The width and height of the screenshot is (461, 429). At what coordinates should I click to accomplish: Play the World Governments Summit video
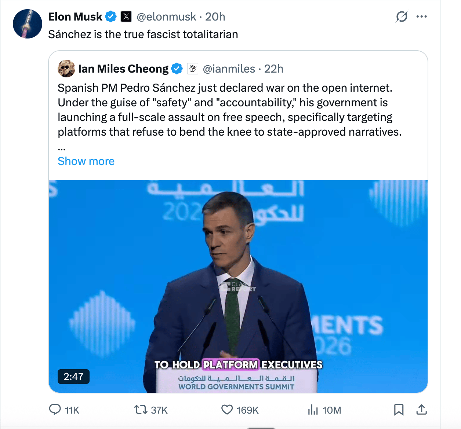pos(238,286)
